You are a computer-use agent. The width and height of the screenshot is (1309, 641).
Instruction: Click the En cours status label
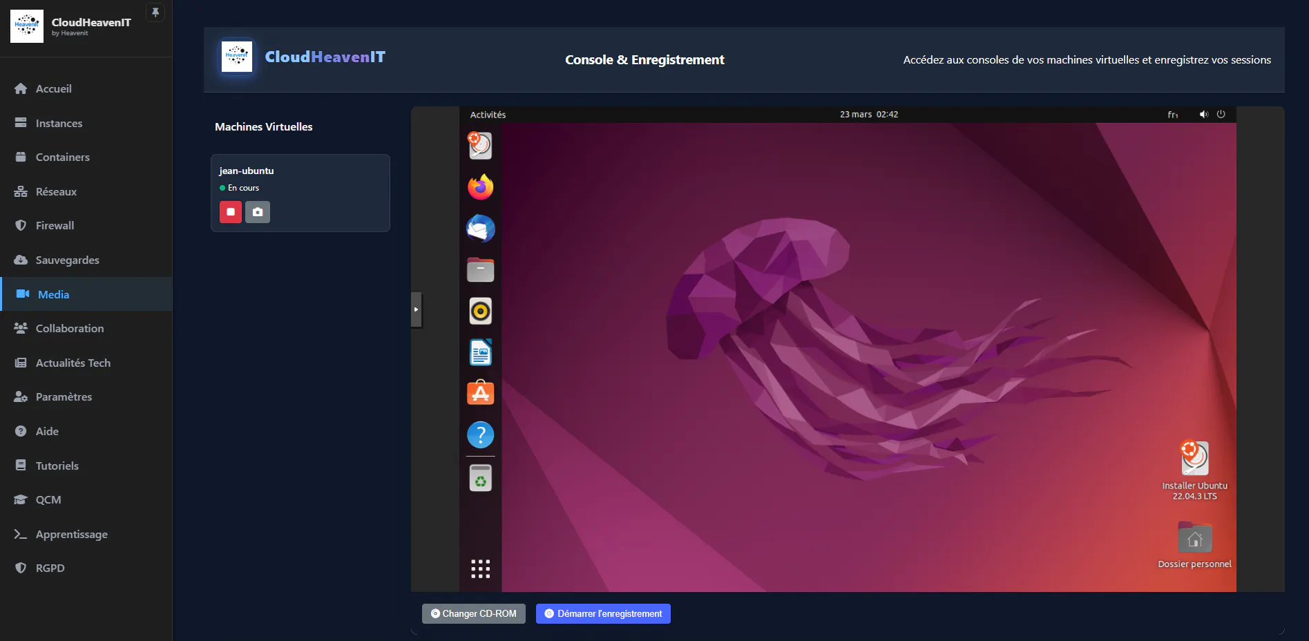tap(244, 188)
